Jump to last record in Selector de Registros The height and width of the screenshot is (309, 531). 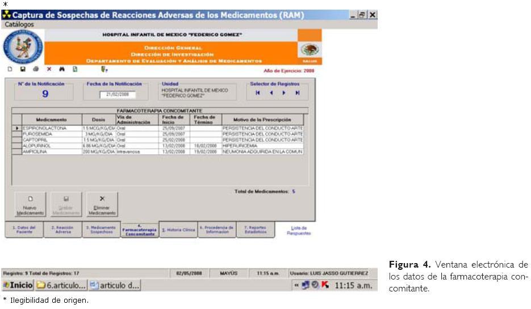coord(297,93)
